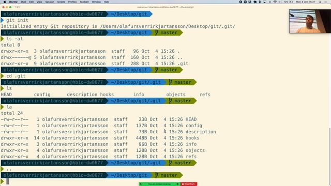Image resolution: width=331 pixels, height=186 pixels.
Task: Click the iTerm2 window green zoom button
Action: tap(10, 7)
